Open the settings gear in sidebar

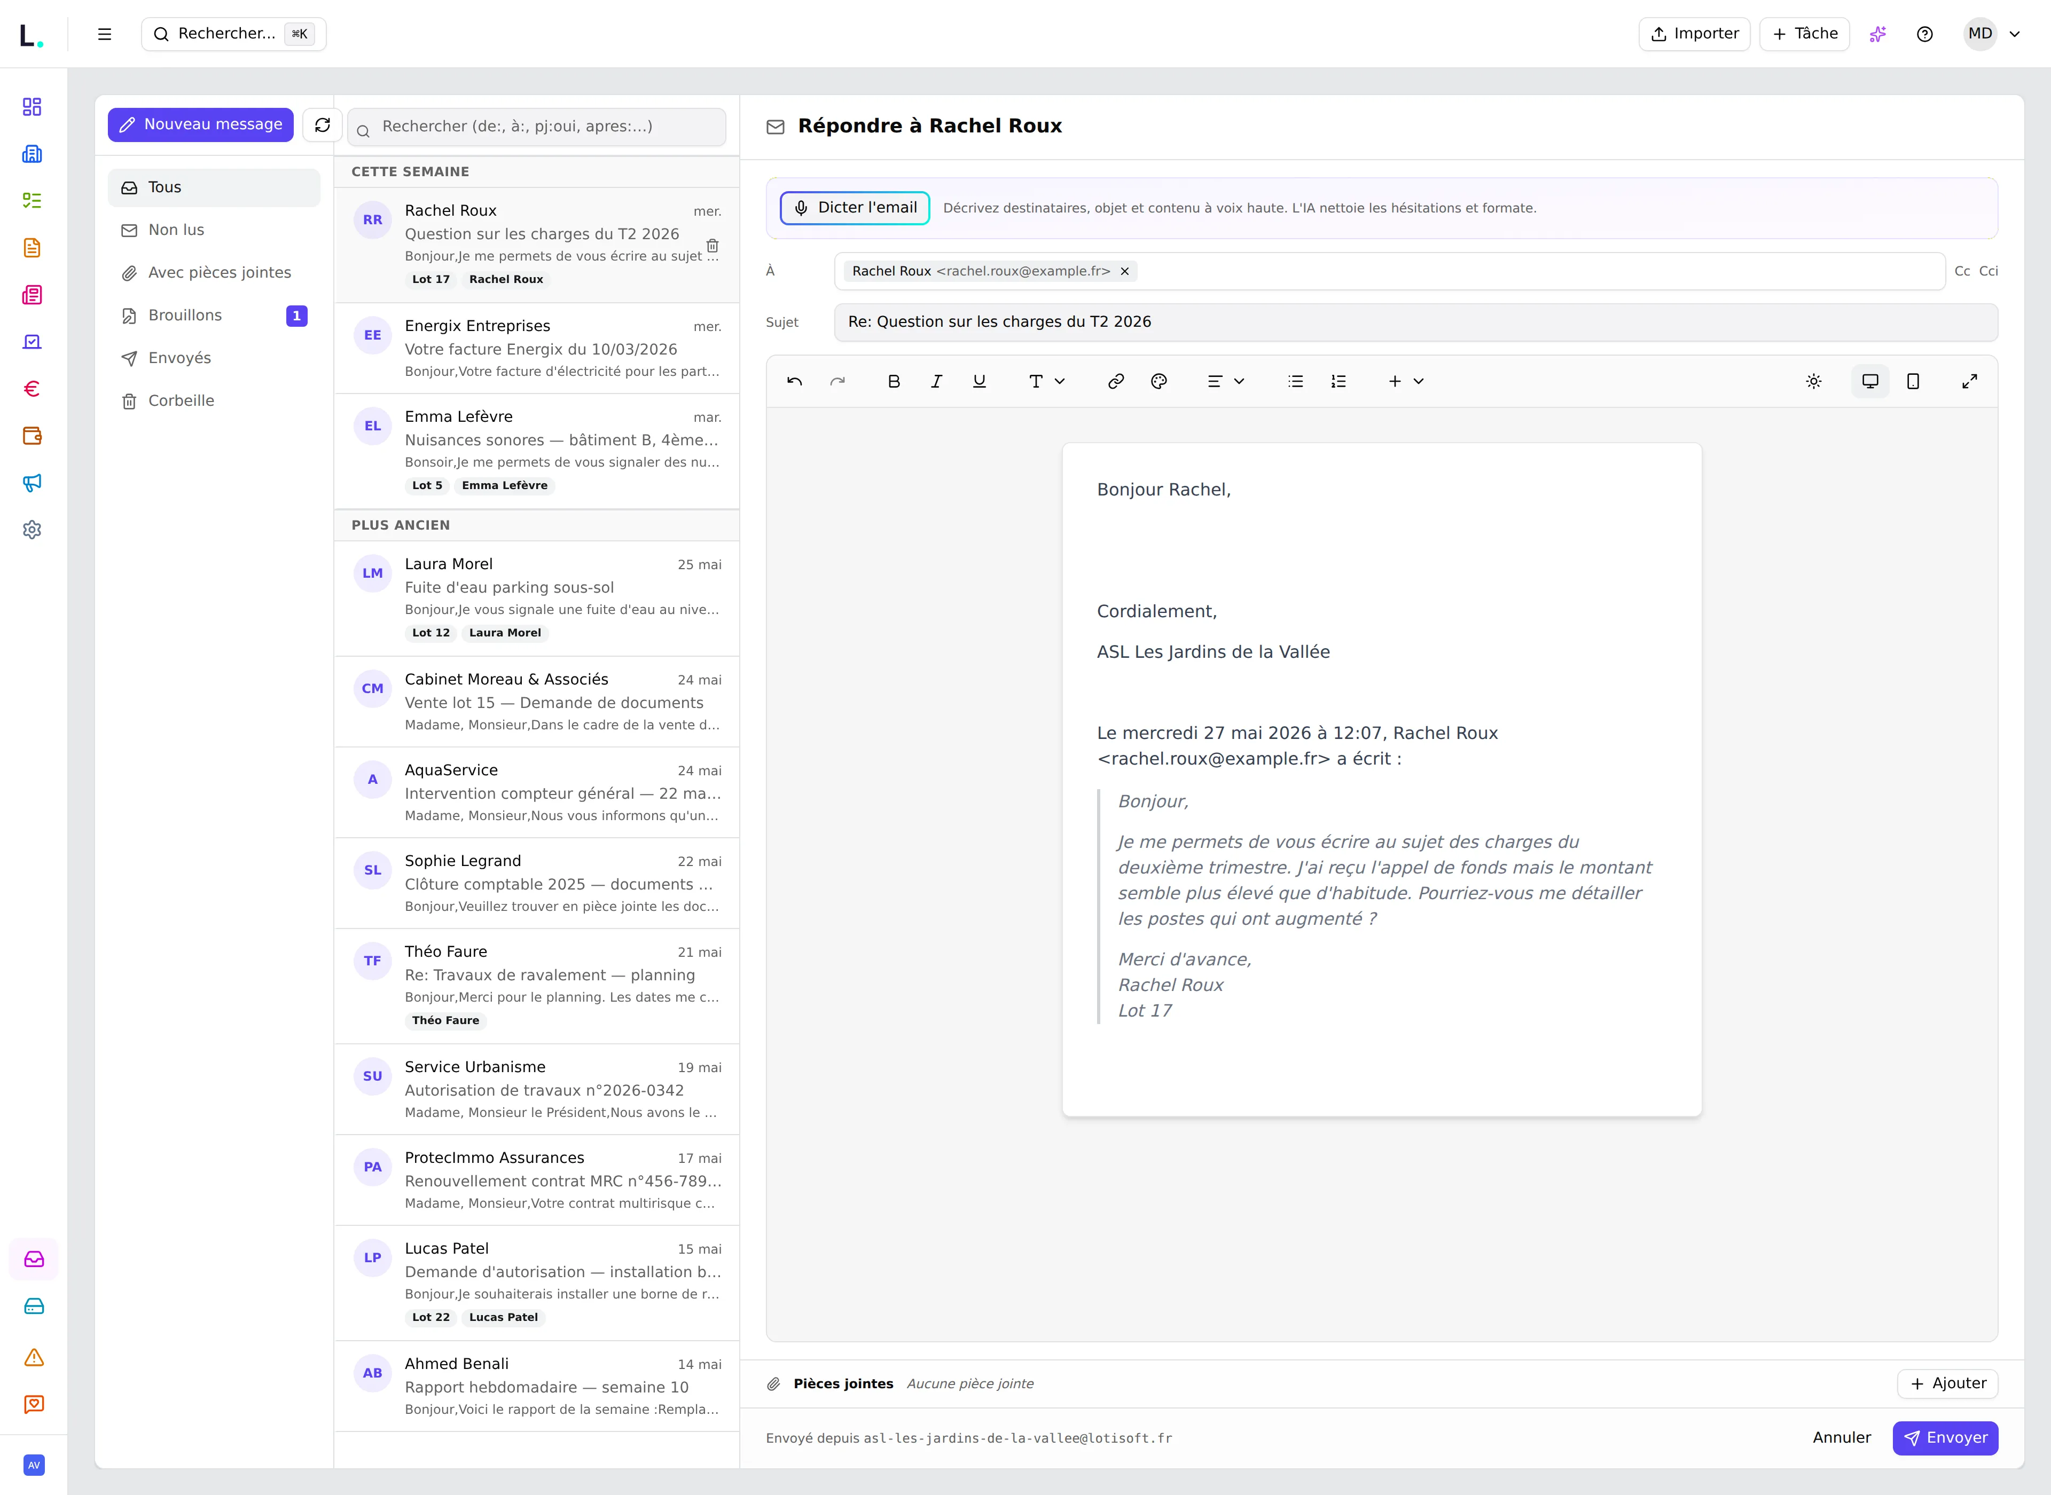pos(33,530)
